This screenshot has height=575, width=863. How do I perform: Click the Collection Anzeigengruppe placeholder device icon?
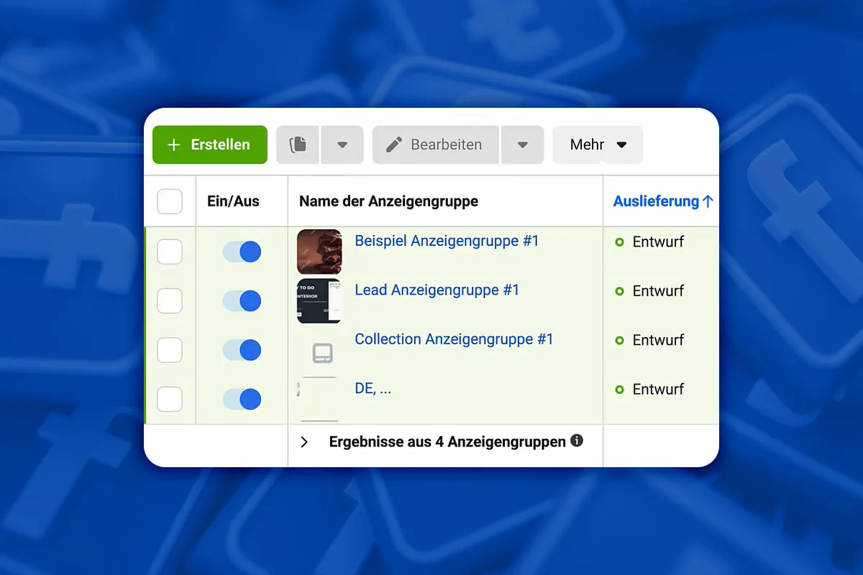(322, 353)
